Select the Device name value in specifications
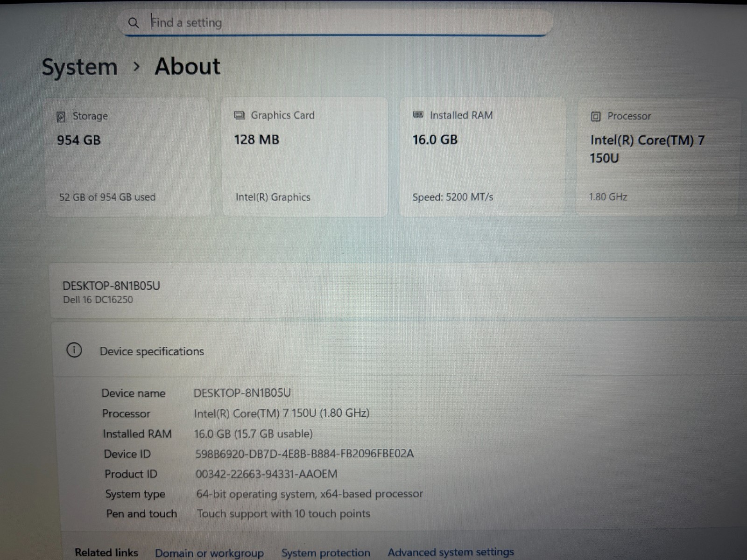 coord(242,393)
